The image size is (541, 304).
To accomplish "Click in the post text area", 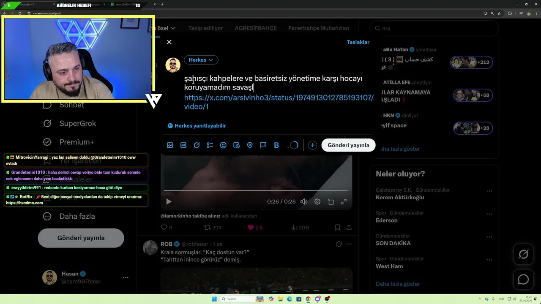I will click(273, 83).
